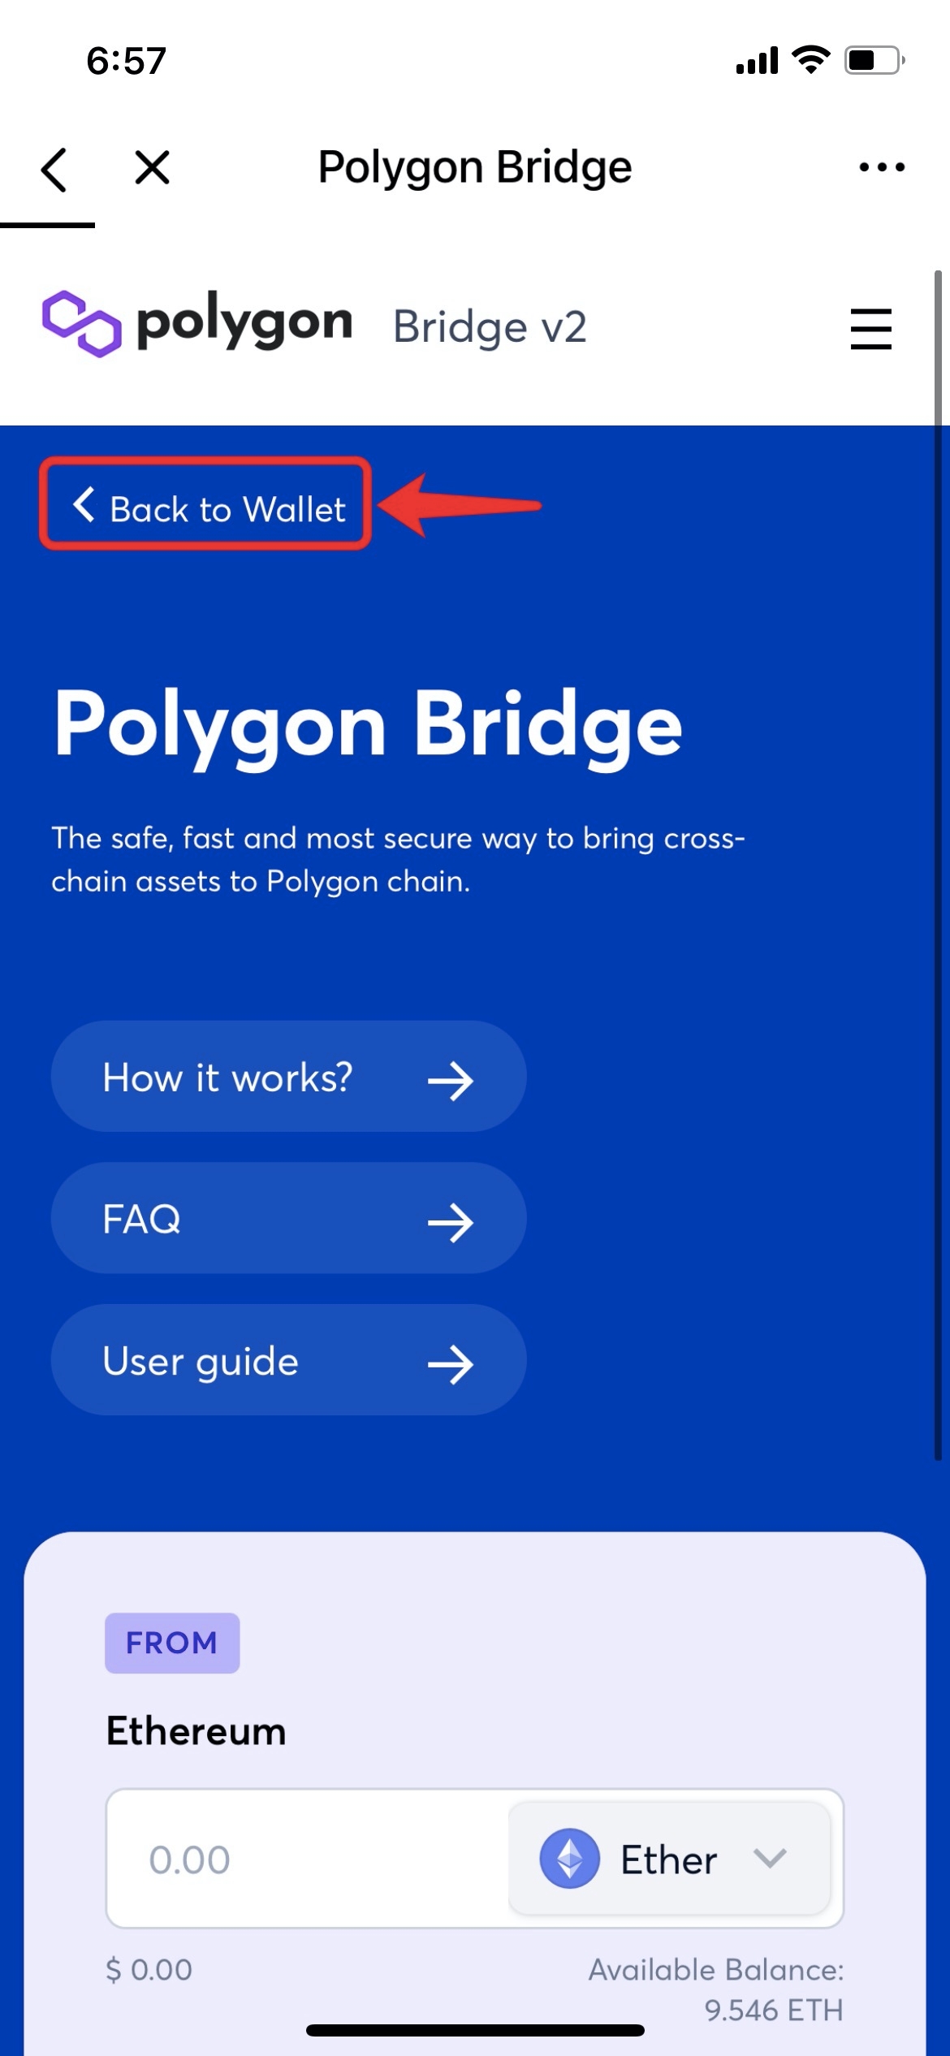This screenshot has width=950, height=2056.
Task: Open the hamburger navigation menu
Action: (870, 329)
